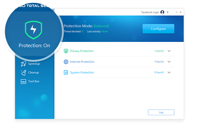Click the Internet Protection globe icon
The width and height of the screenshot is (198, 134).
[x=66, y=62]
